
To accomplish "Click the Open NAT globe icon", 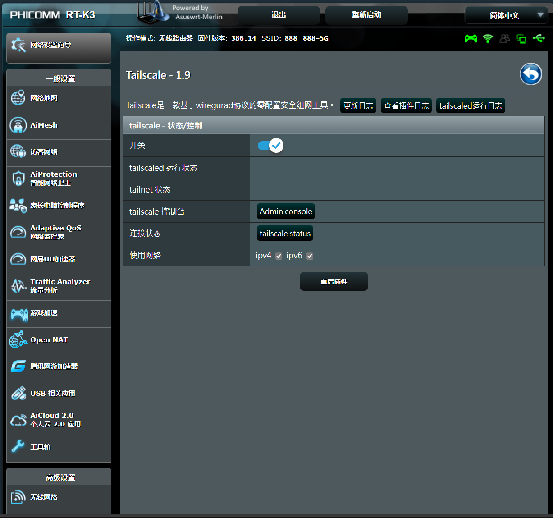I will click(18, 339).
